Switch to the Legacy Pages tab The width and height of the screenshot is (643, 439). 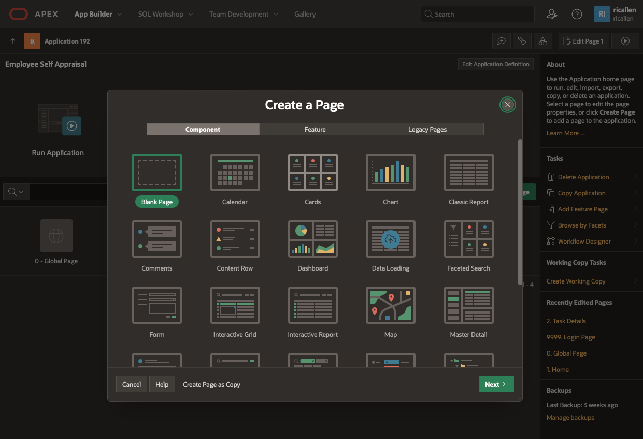(x=427, y=129)
